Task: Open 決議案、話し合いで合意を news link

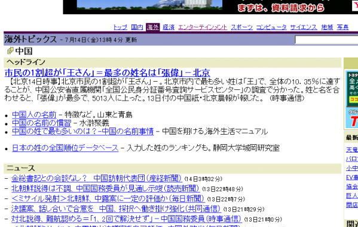Action: click(116, 209)
